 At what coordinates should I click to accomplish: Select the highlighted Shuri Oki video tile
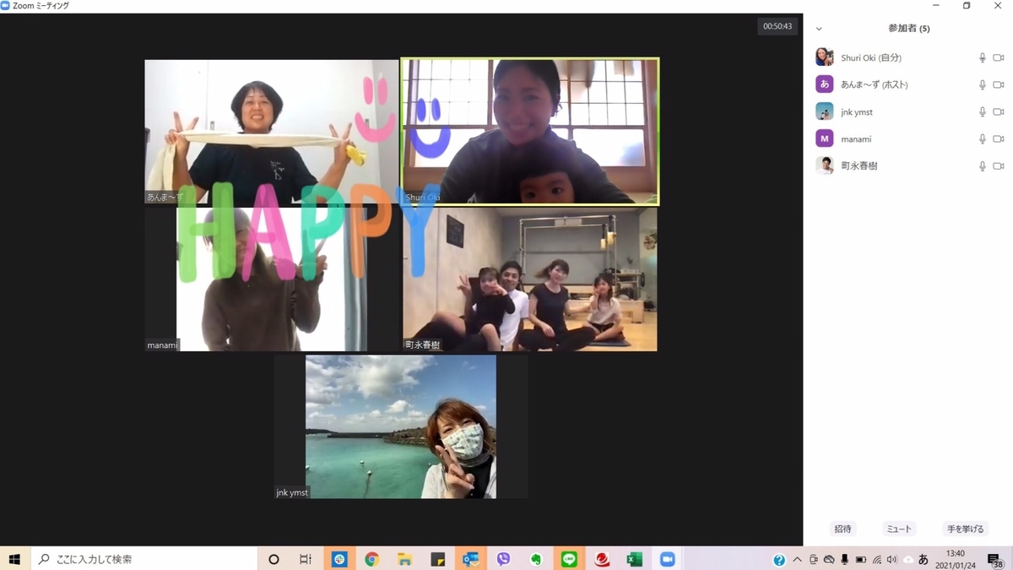point(529,132)
